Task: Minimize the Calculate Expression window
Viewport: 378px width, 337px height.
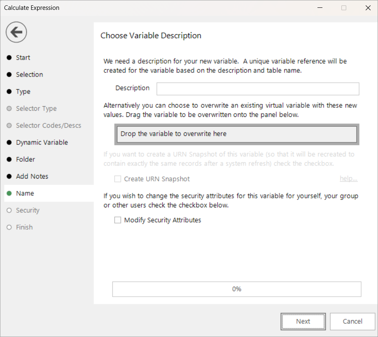Action: pyautogui.click(x=320, y=8)
